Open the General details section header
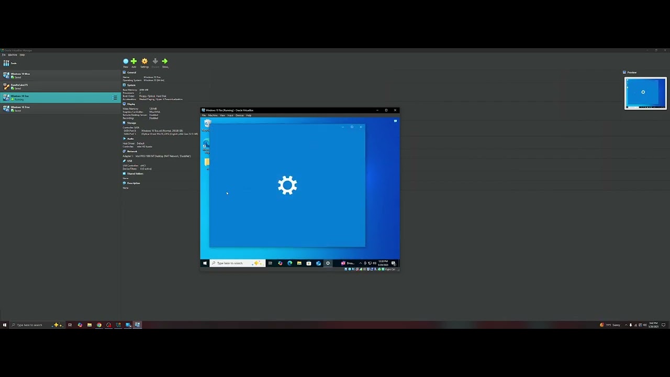 [130, 72]
